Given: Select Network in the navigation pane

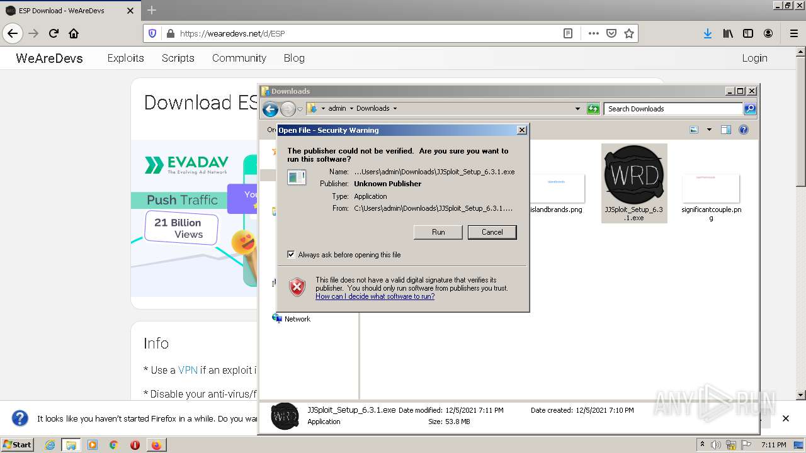Looking at the screenshot, I should coord(291,319).
